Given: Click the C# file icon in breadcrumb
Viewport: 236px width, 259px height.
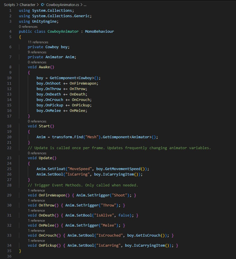Looking at the screenshot, I should point(42,5).
